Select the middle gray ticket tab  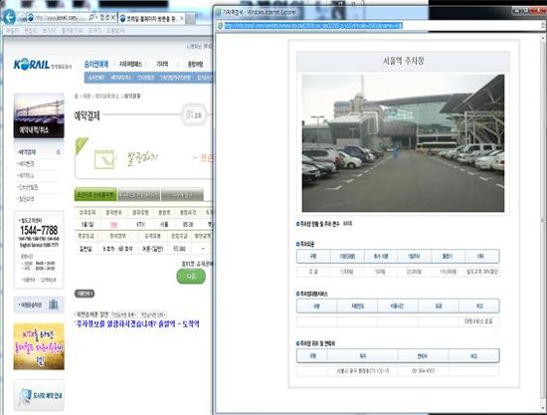click(139, 195)
